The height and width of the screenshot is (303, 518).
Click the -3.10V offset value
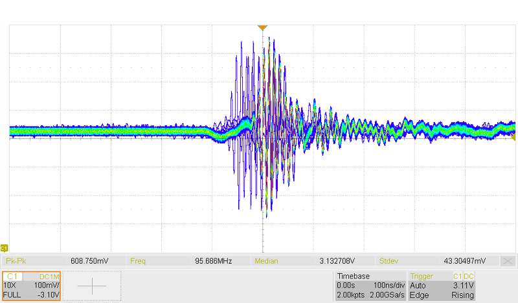tap(47, 295)
